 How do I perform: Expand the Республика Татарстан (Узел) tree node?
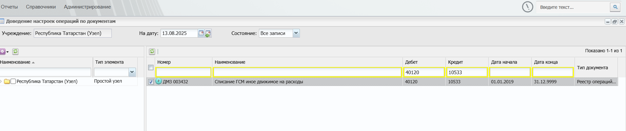pos(1,81)
